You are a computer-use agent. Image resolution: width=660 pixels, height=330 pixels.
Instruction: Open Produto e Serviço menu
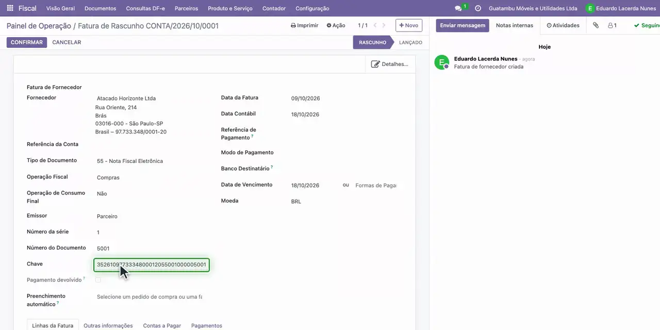tap(230, 8)
